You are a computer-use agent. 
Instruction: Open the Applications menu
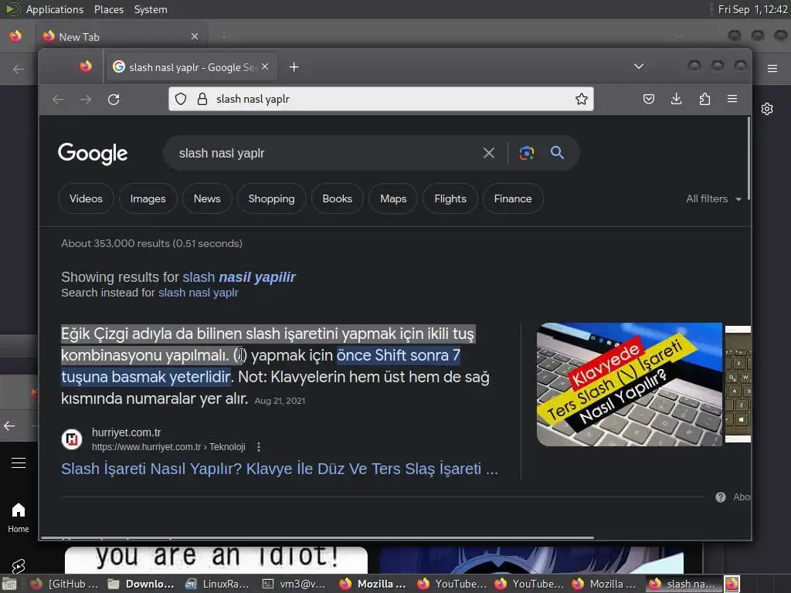click(55, 9)
